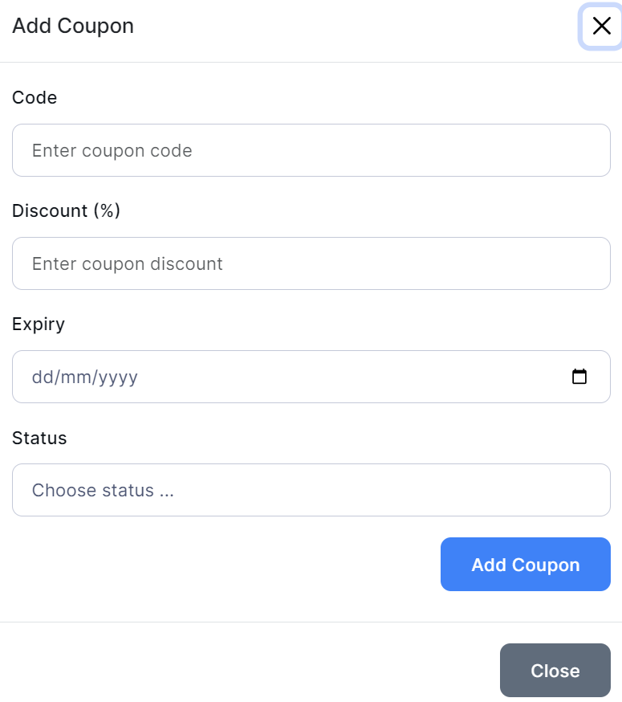Open the calendar picker icon in Expiry
The width and height of the screenshot is (622, 702).
579,377
